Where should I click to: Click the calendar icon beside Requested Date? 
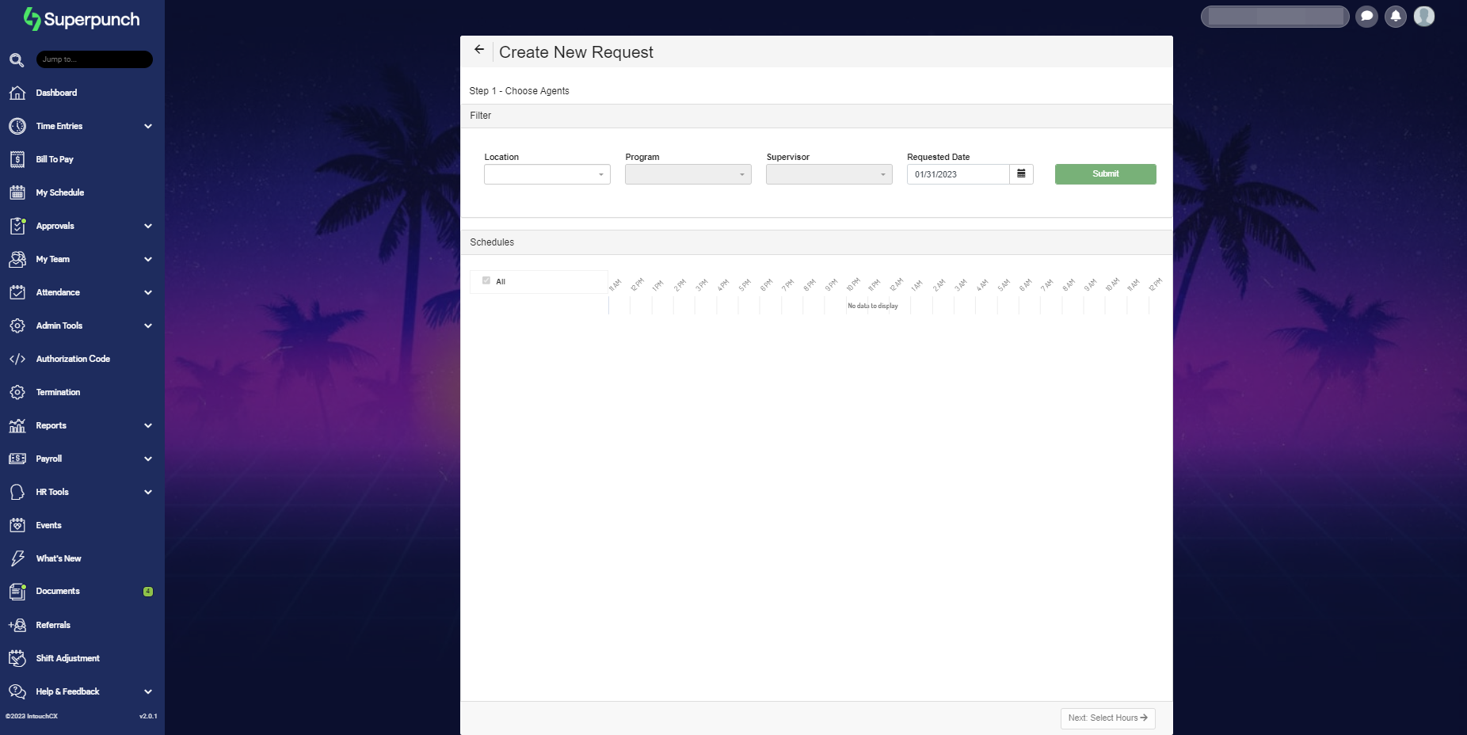pos(1021,173)
